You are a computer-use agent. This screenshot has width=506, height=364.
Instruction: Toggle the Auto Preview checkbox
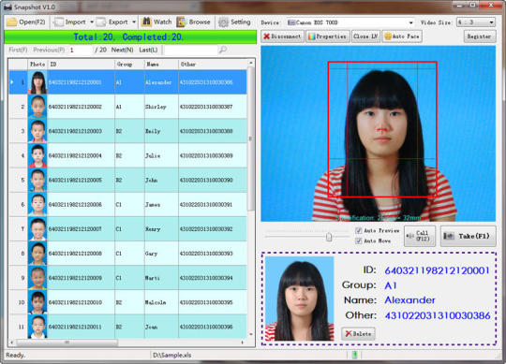click(358, 230)
